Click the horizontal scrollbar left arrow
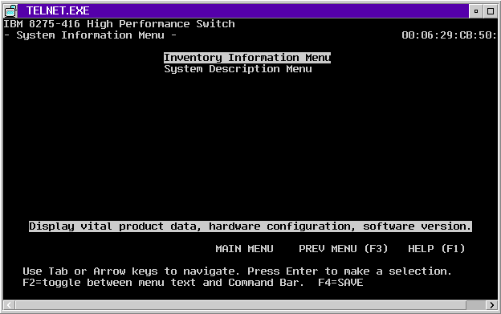The width and height of the screenshot is (501, 314). click(x=9, y=305)
